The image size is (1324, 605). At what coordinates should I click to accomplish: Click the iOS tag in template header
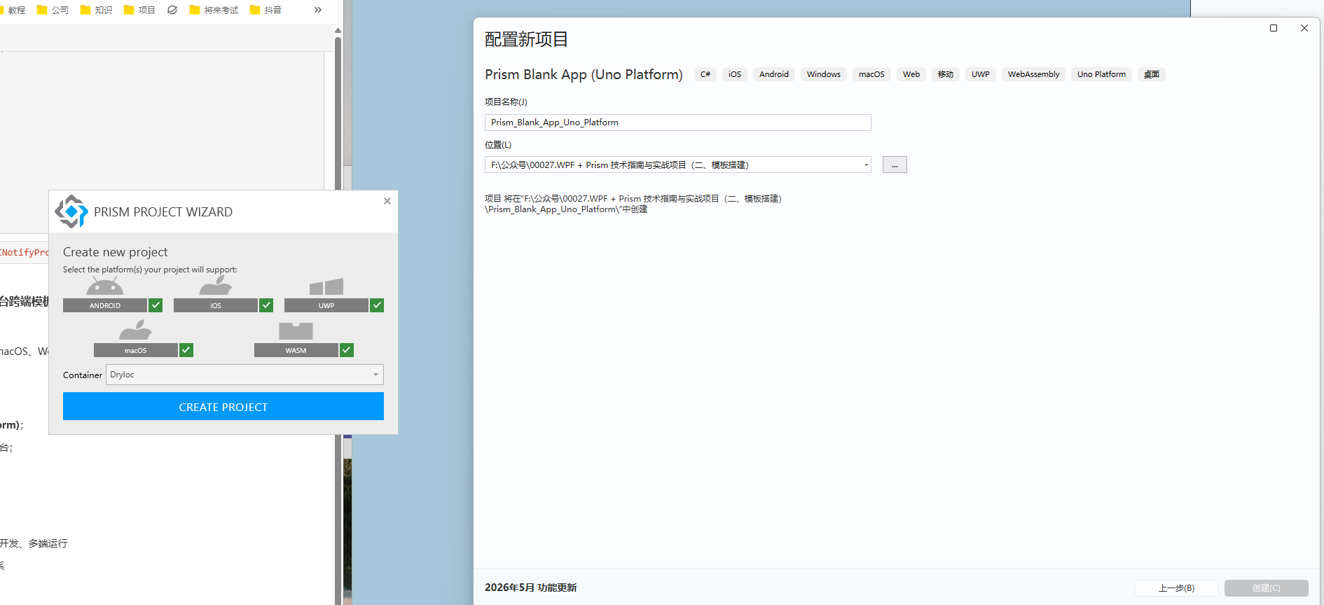point(735,74)
